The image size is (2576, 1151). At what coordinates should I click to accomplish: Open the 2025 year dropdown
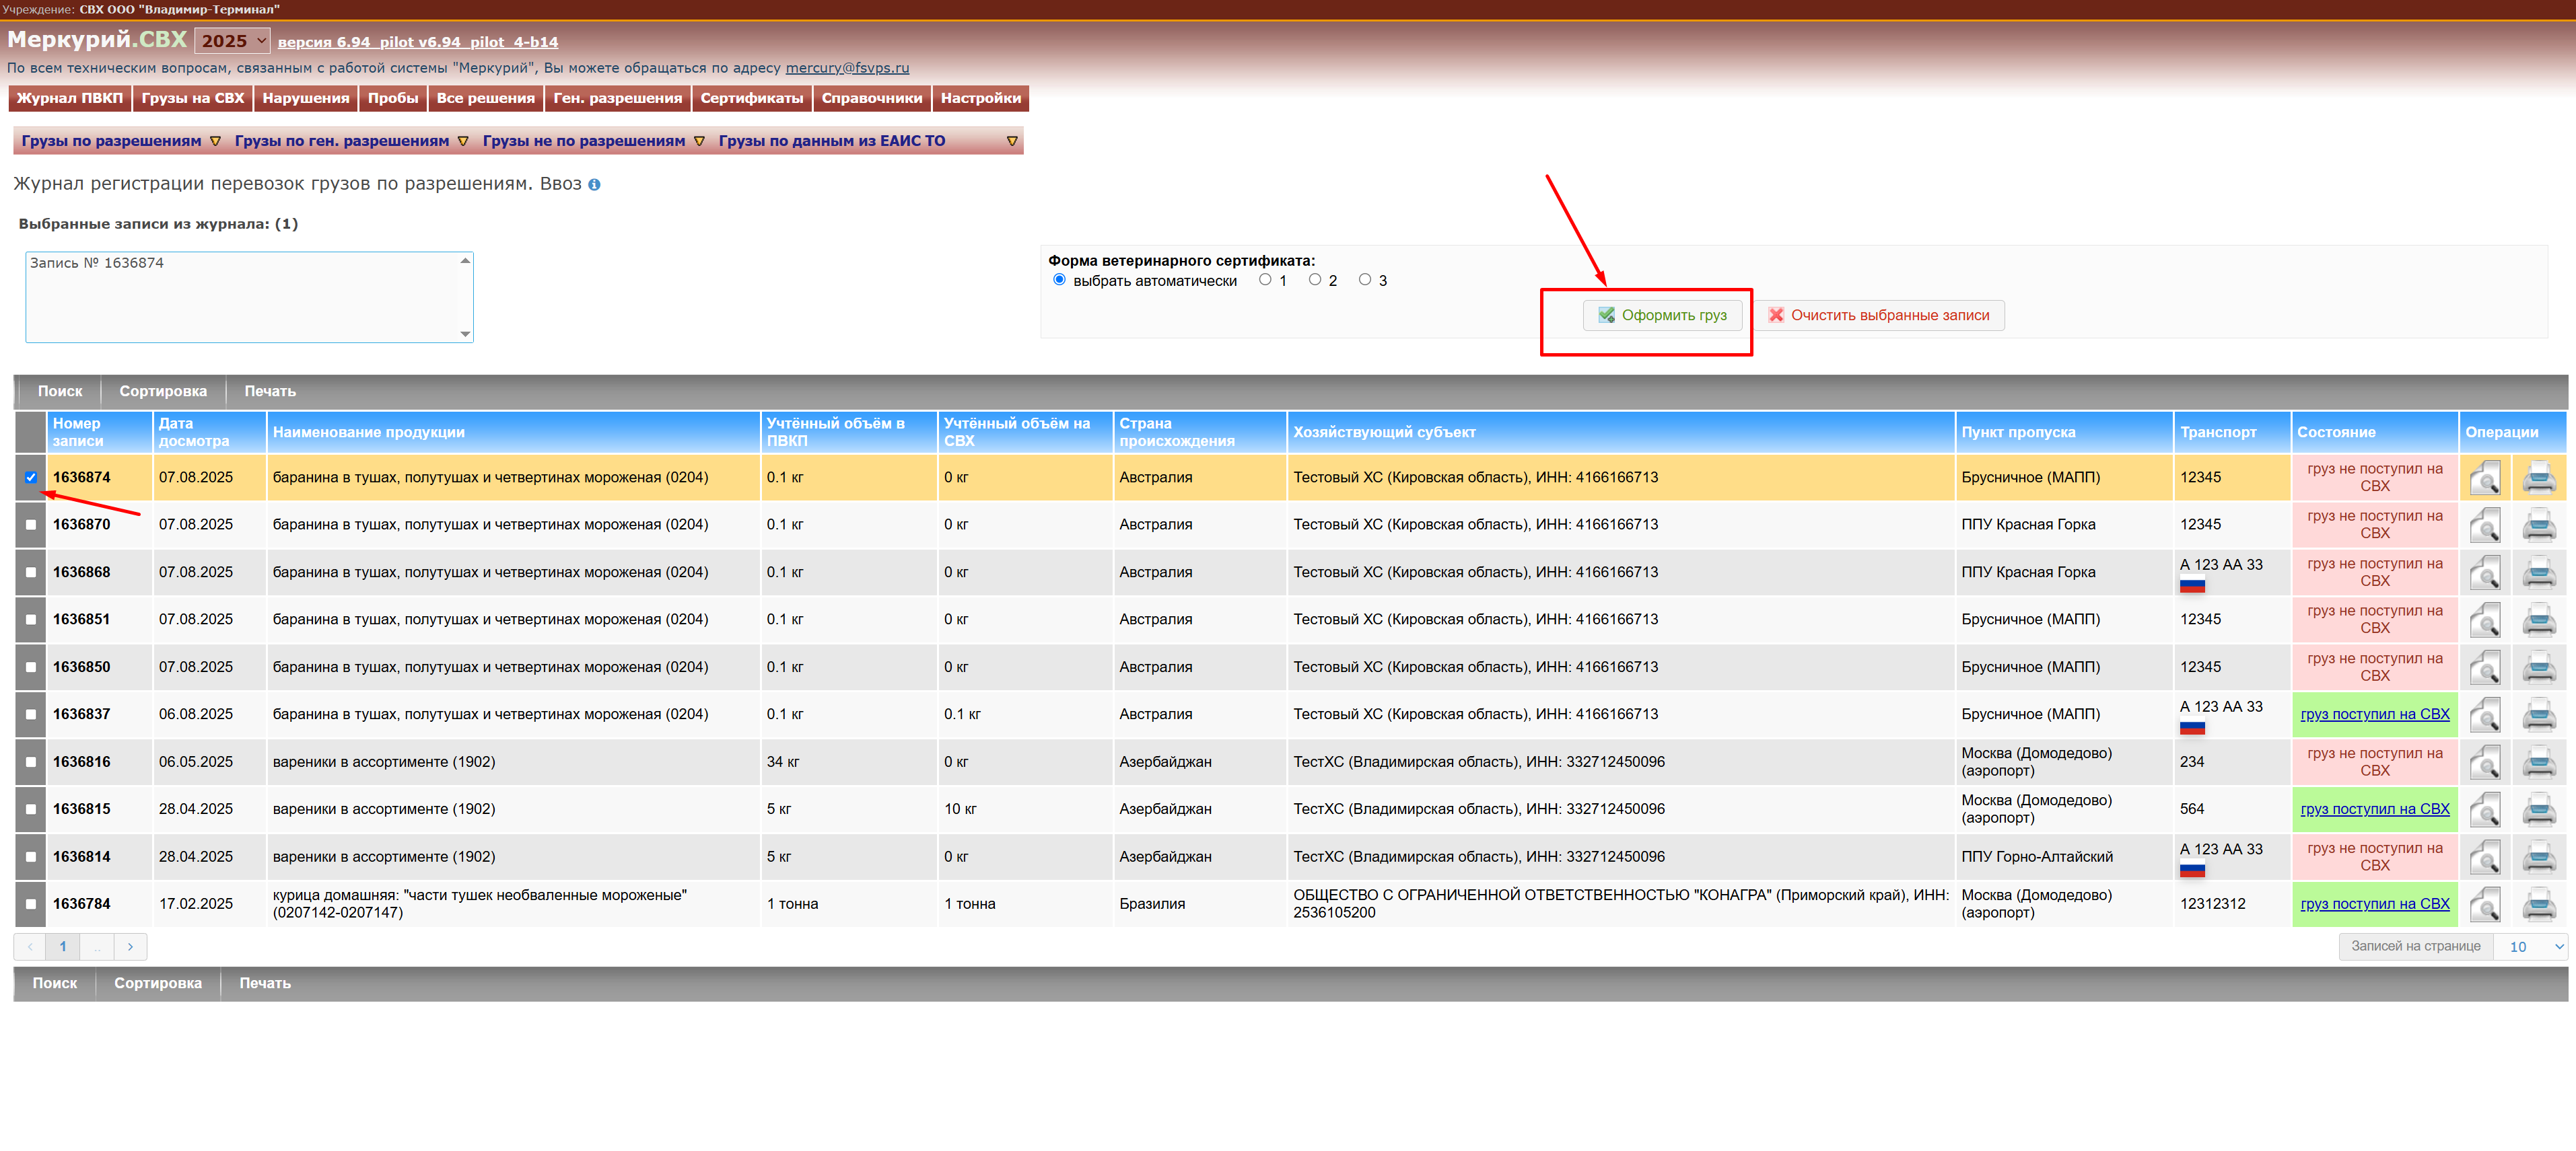[232, 41]
